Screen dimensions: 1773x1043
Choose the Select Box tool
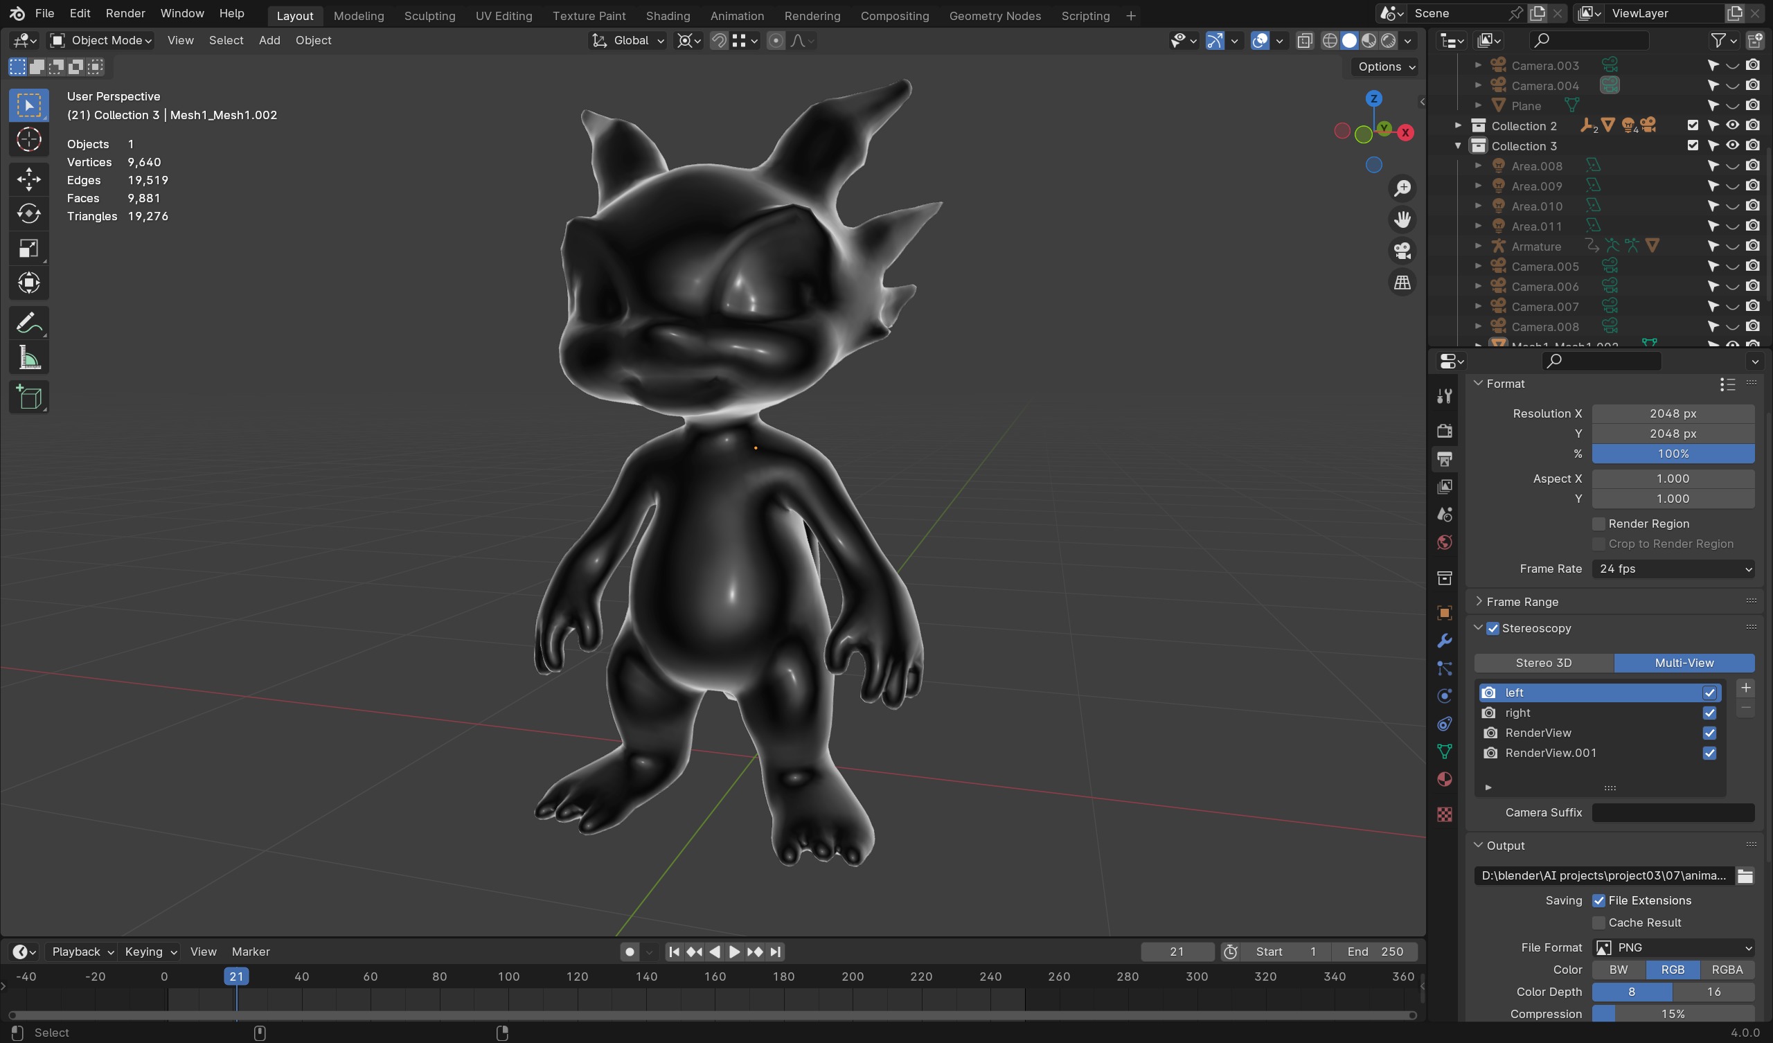coord(29,105)
